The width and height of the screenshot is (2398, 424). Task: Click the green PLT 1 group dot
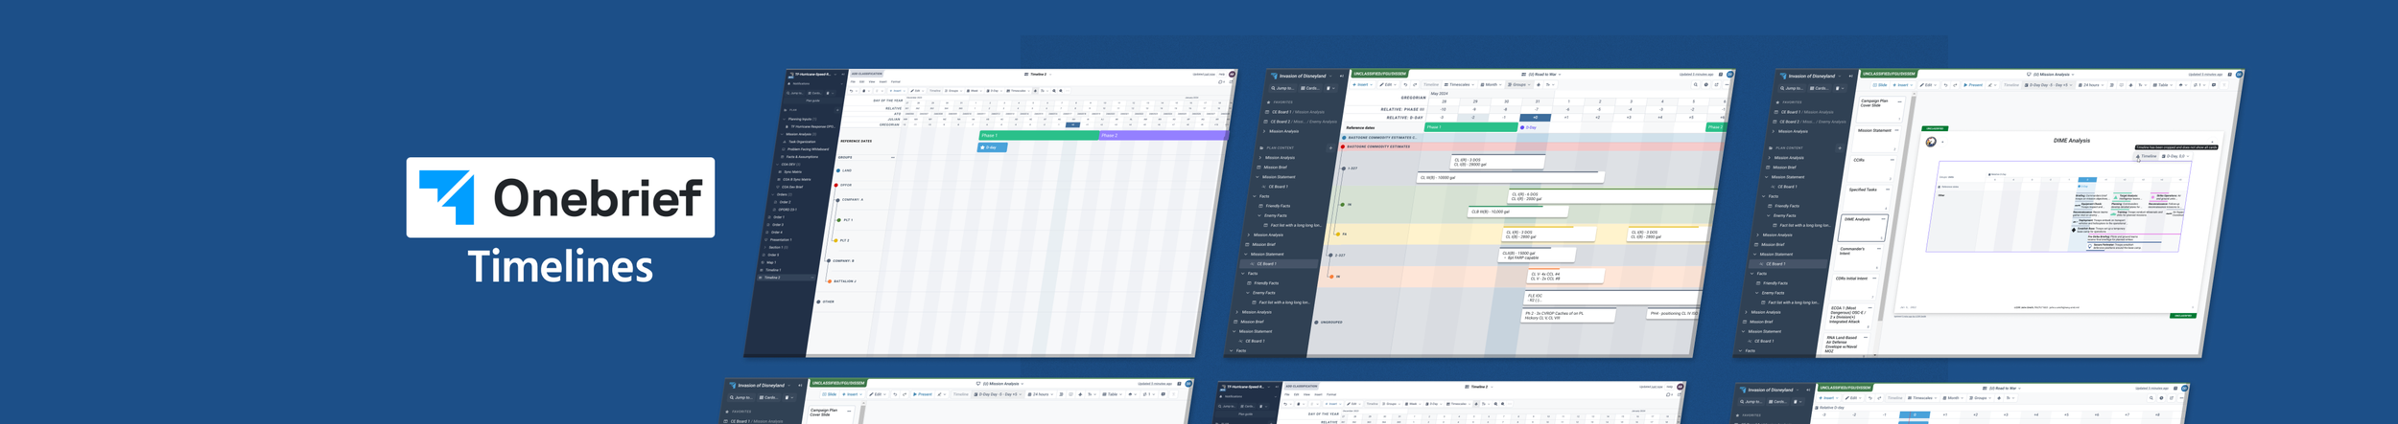838,220
